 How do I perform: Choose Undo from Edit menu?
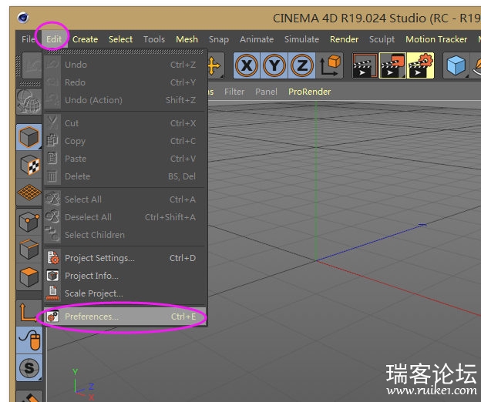[125, 65]
